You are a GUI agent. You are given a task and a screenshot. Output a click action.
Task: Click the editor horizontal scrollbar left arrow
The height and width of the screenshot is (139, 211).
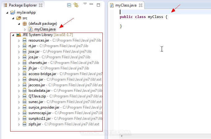coord(122,136)
